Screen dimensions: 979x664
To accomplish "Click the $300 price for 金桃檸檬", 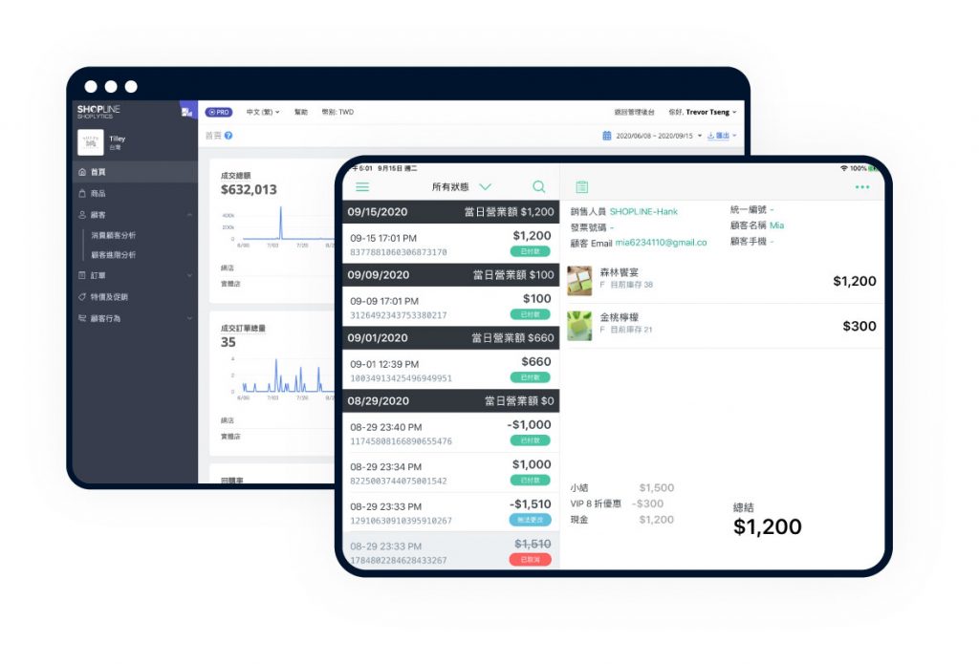I will click(859, 326).
